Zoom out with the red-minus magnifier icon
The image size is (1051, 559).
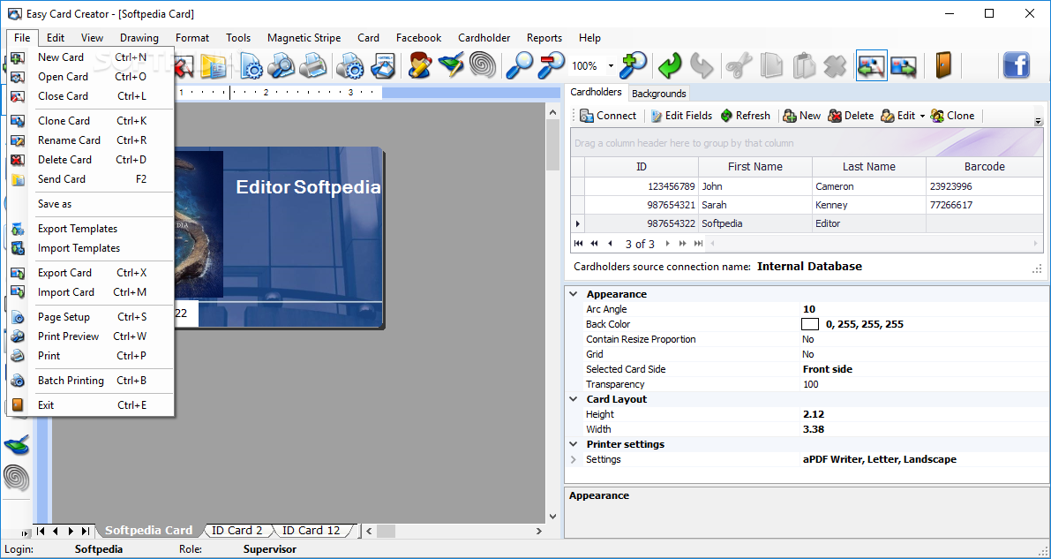coord(552,65)
